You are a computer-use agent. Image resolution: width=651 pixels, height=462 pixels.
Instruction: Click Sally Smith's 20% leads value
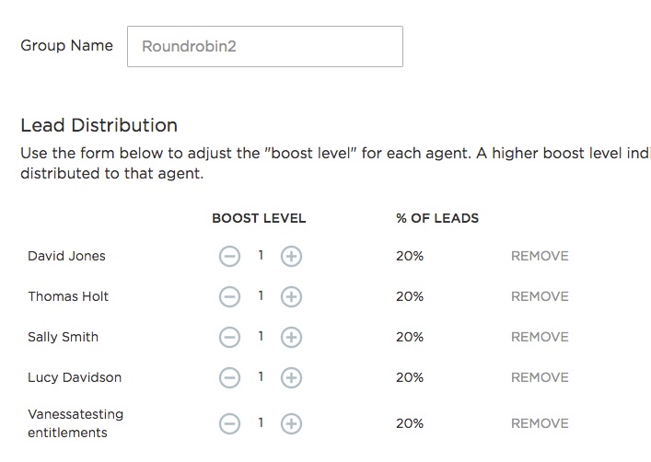click(410, 337)
